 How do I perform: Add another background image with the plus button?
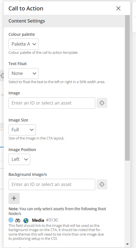tap(14, 198)
